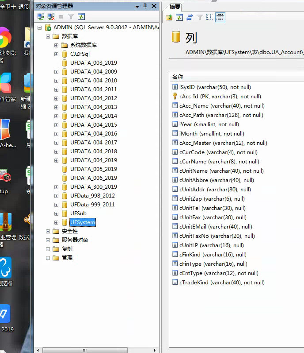Click Synchronize icon in Summary toolbar
The width and height of the screenshot is (304, 353).
click(x=190, y=17)
